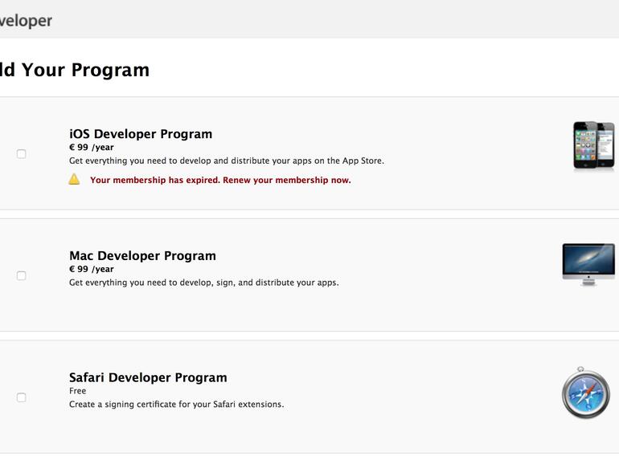
Task: Select the Mac Developer Program title
Action: point(142,256)
